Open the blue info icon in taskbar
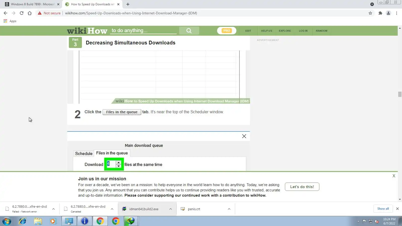402x226 pixels. pyautogui.click(x=85, y=221)
